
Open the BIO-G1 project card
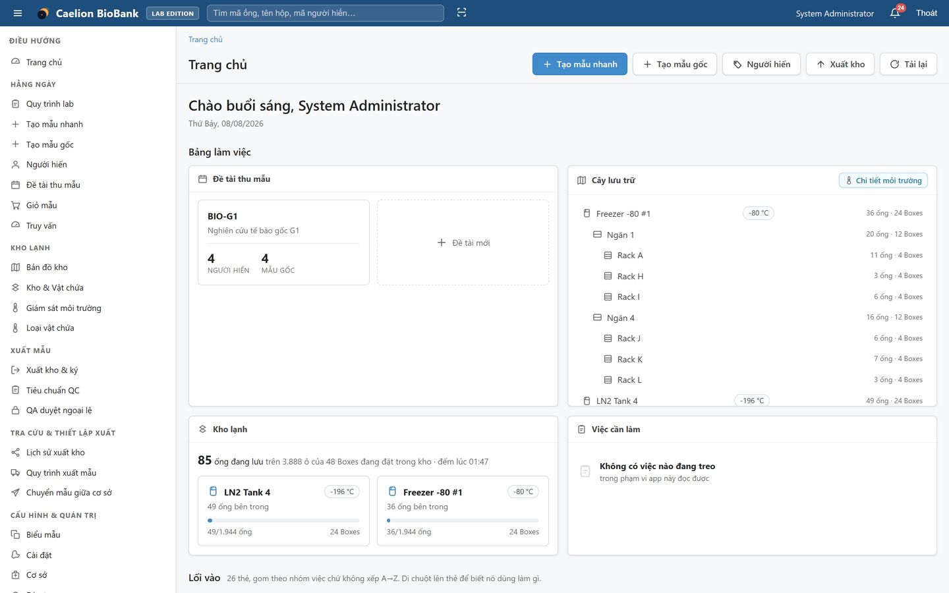283,242
